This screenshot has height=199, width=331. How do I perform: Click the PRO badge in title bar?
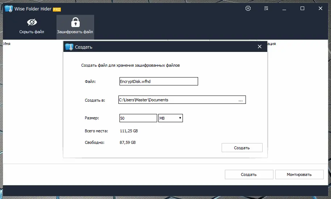(x=57, y=9)
